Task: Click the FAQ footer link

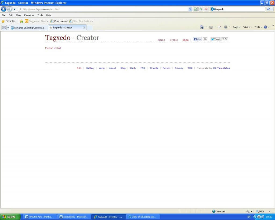Action: pos(143,68)
